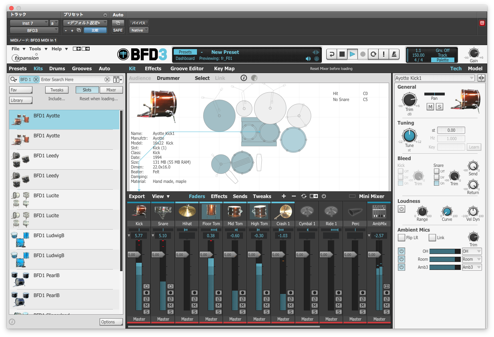Select the High Tom channel icon
494x337 pixels.
point(259,212)
